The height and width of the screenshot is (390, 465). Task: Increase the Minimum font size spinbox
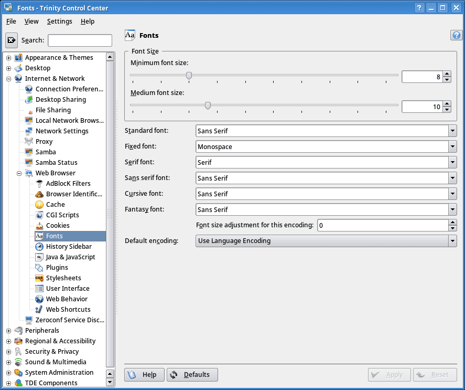[447, 73]
